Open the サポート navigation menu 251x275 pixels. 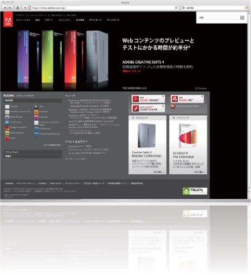tap(49, 20)
